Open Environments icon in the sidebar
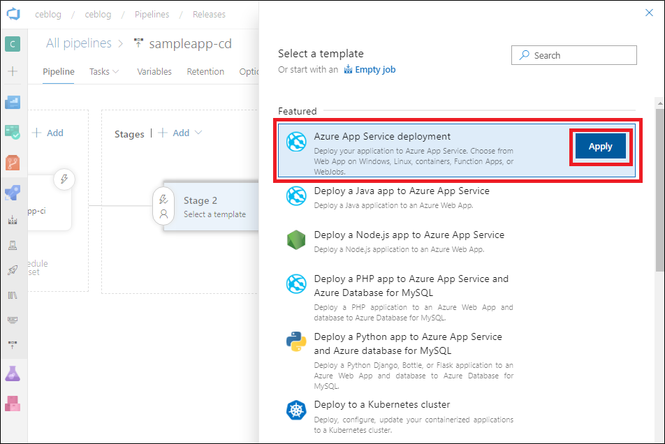Screen dimensions: 665x444 point(13,245)
